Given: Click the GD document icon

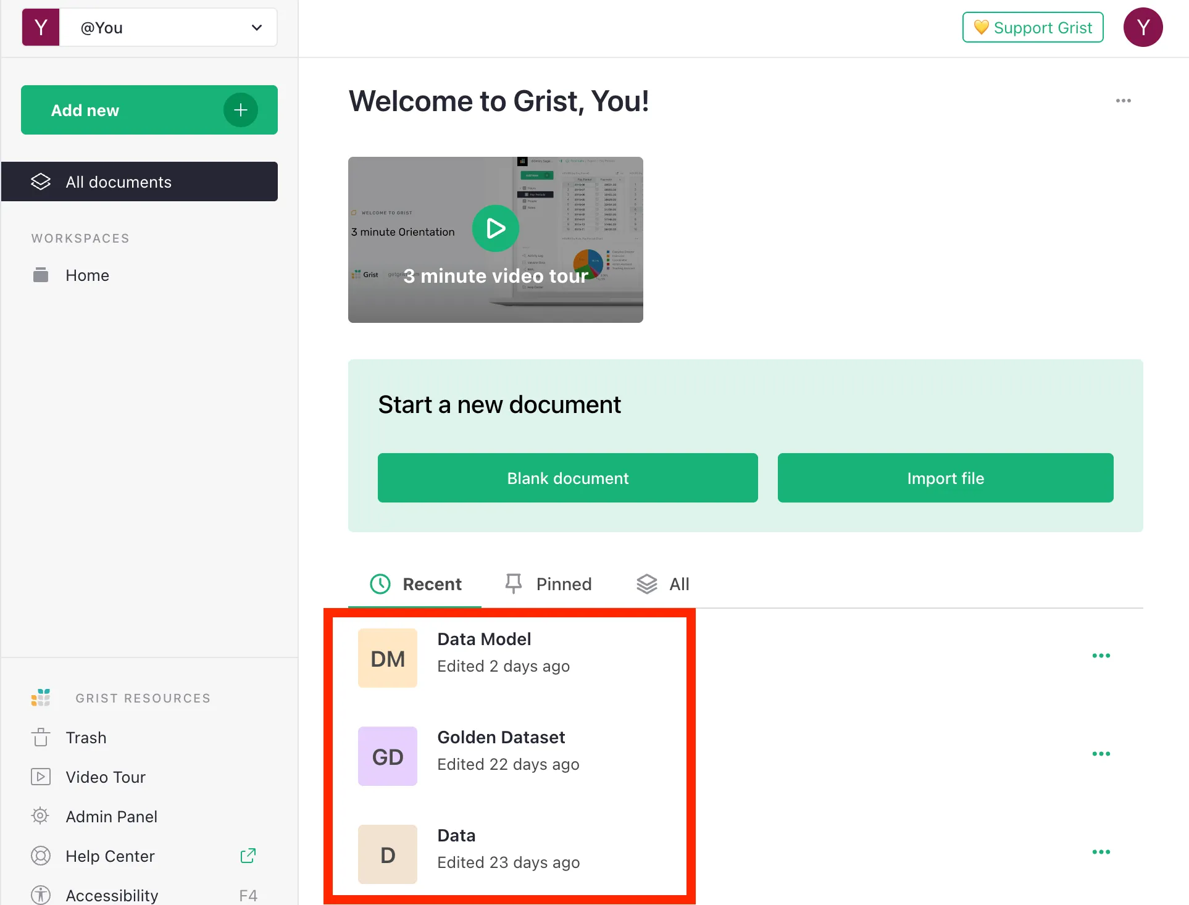Looking at the screenshot, I should point(388,756).
